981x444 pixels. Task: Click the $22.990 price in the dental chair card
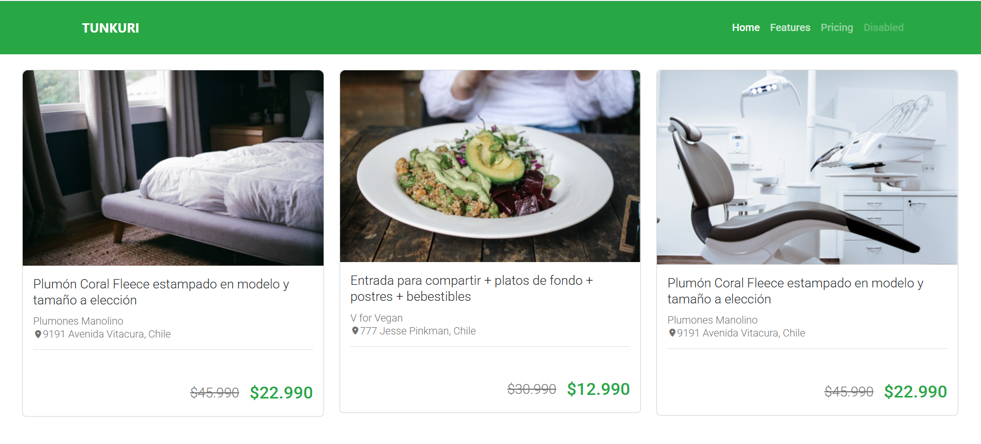click(x=915, y=392)
